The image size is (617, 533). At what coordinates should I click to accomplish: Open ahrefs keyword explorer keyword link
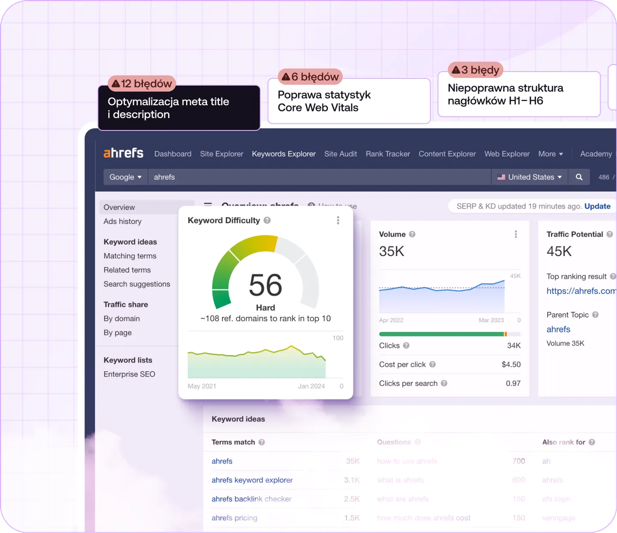[252, 480]
